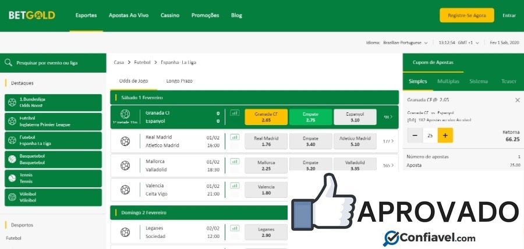Open statistics icon for Real Madrid match
Image resolution: width=524 pixels, height=249 pixels.
click(x=235, y=137)
